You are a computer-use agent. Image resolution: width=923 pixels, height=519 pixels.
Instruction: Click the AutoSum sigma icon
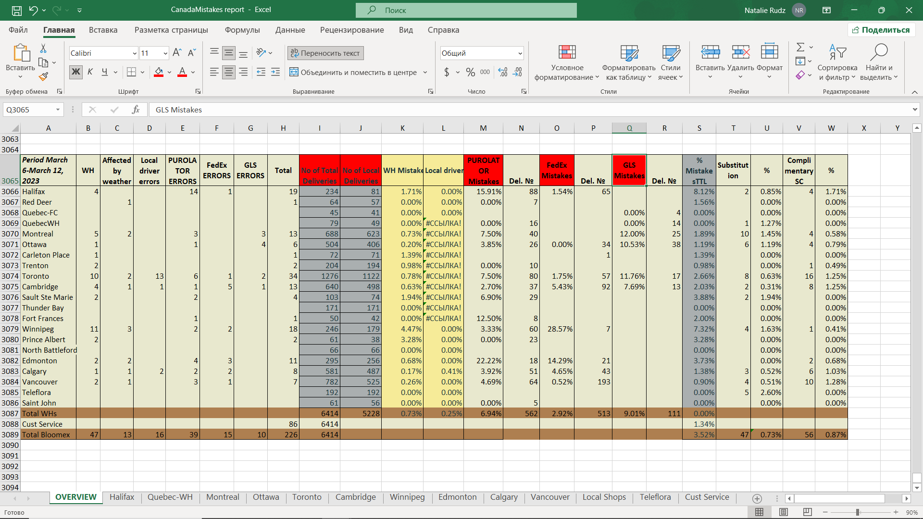click(x=800, y=47)
